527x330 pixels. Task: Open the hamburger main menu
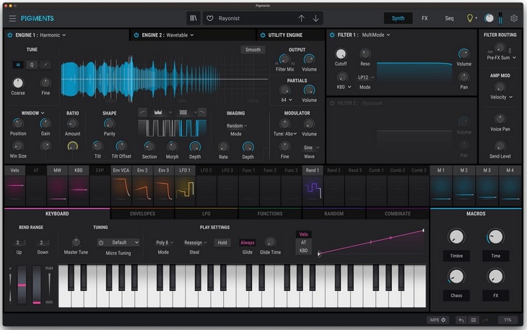[12, 19]
